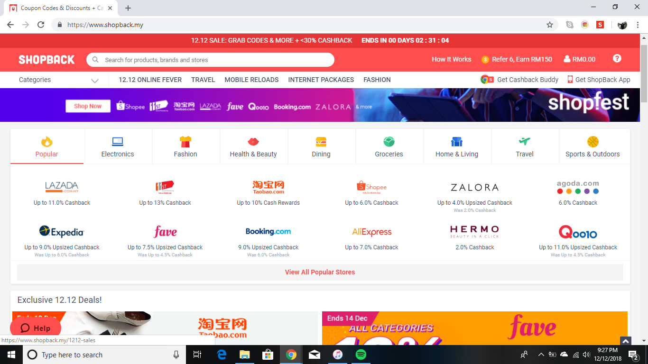The width and height of the screenshot is (648, 364).
Task: Select the Home & Living tab
Action: point(457,147)
